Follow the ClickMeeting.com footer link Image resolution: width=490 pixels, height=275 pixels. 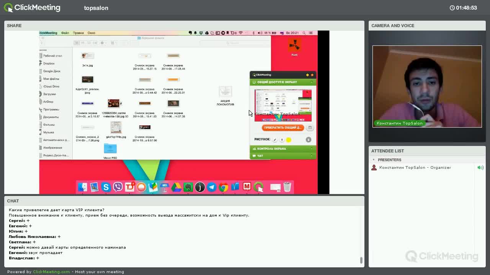(x=51, y=272)
